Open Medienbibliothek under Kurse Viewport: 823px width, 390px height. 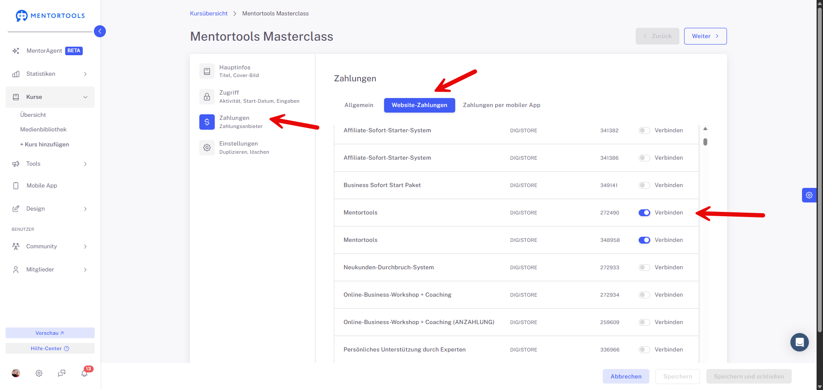click(43, 130)
